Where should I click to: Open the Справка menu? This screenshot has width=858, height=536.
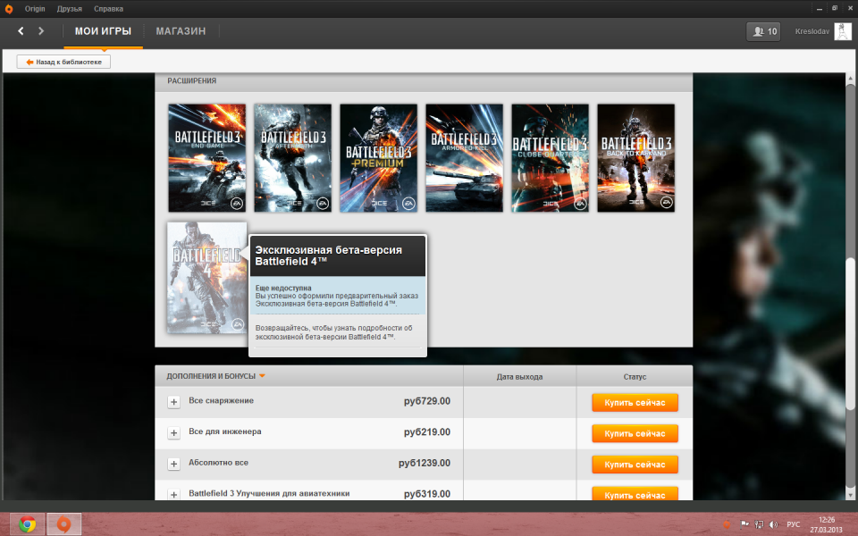pos(108,9)
